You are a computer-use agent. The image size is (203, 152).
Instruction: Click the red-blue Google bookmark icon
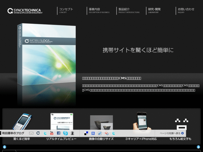(x=107, y=133)
